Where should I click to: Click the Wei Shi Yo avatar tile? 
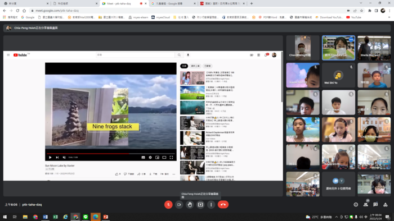[338, 75]
